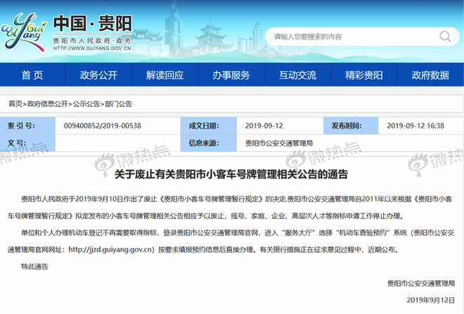Click the publish time 2019-09-12 16:38
The height and width of the screenshot is (314, 464).
coord(416,126)
